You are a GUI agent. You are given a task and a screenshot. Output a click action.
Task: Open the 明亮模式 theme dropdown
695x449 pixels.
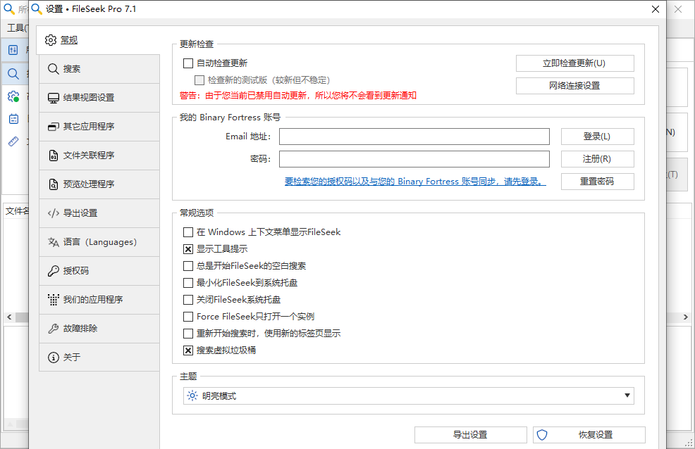[x=409, y=396]
